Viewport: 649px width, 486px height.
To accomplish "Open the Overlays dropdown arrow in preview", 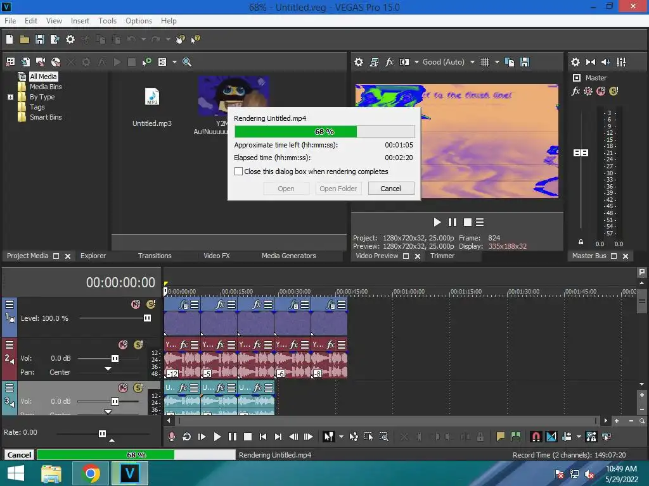I will click(x=497, y=62).
